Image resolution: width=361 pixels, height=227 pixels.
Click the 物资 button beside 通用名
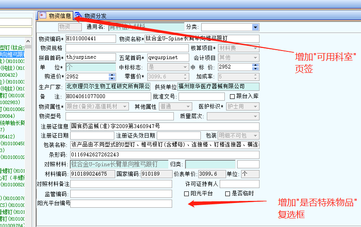click(x=70, y=27)
